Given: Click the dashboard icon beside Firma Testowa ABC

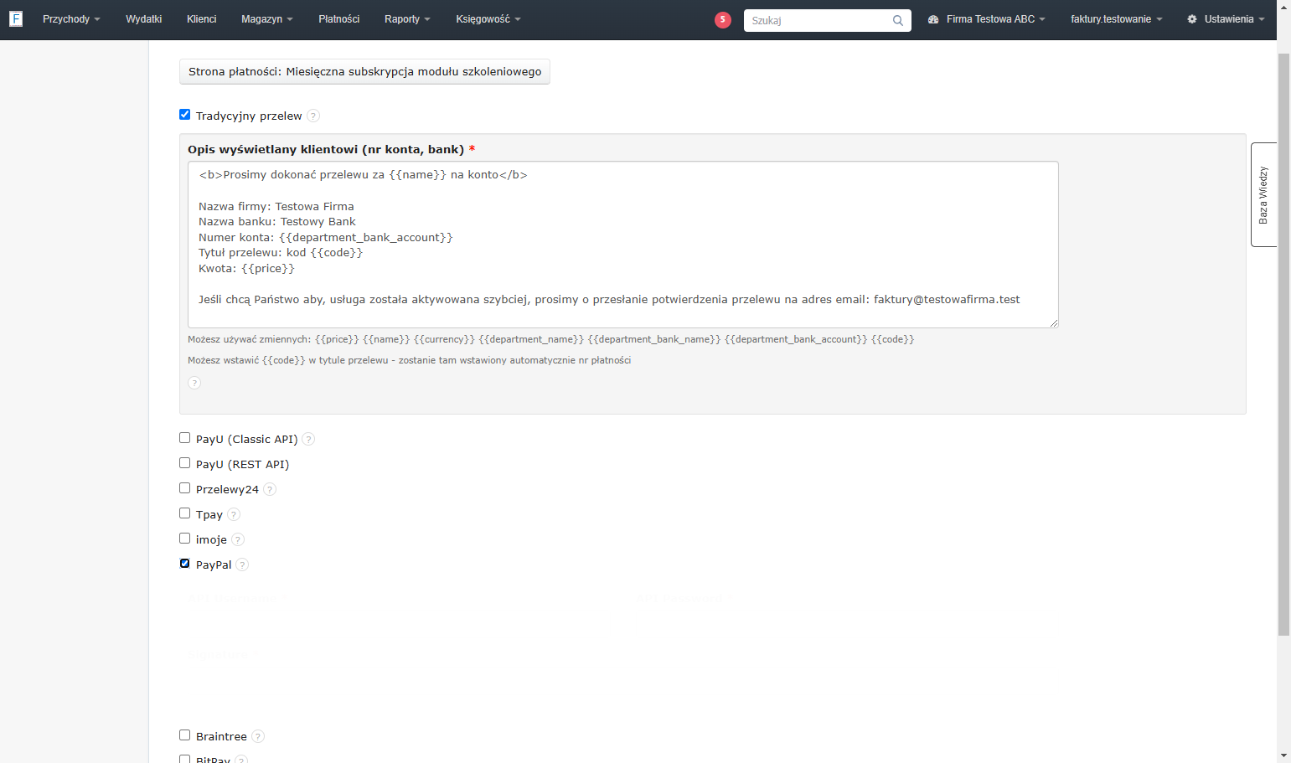Looking at the screenshot, I should click(x=933, y=19).
